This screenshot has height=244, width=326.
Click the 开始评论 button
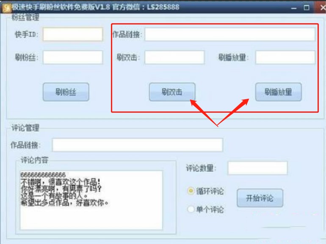pos(260,198)
